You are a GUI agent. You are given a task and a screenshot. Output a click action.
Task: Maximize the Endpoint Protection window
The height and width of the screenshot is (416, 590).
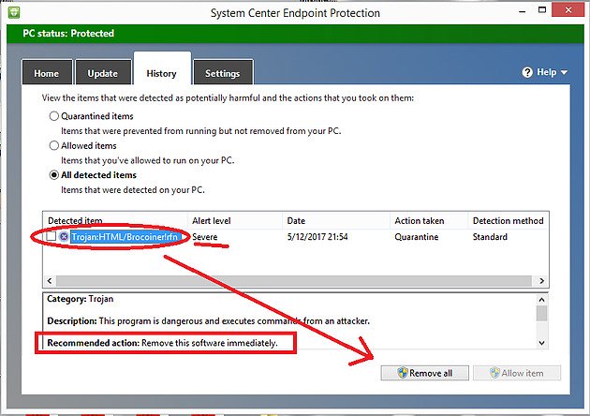pyautogui.click(x=542, y=10)
